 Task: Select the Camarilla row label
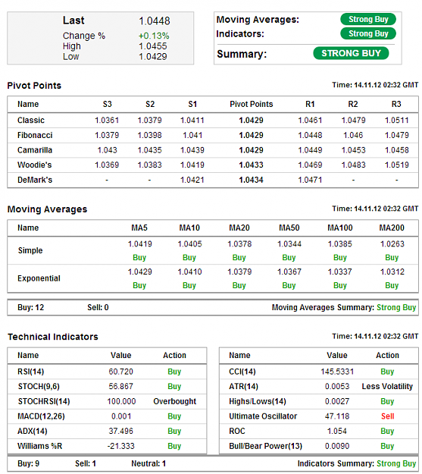click(x=35, y=150)
